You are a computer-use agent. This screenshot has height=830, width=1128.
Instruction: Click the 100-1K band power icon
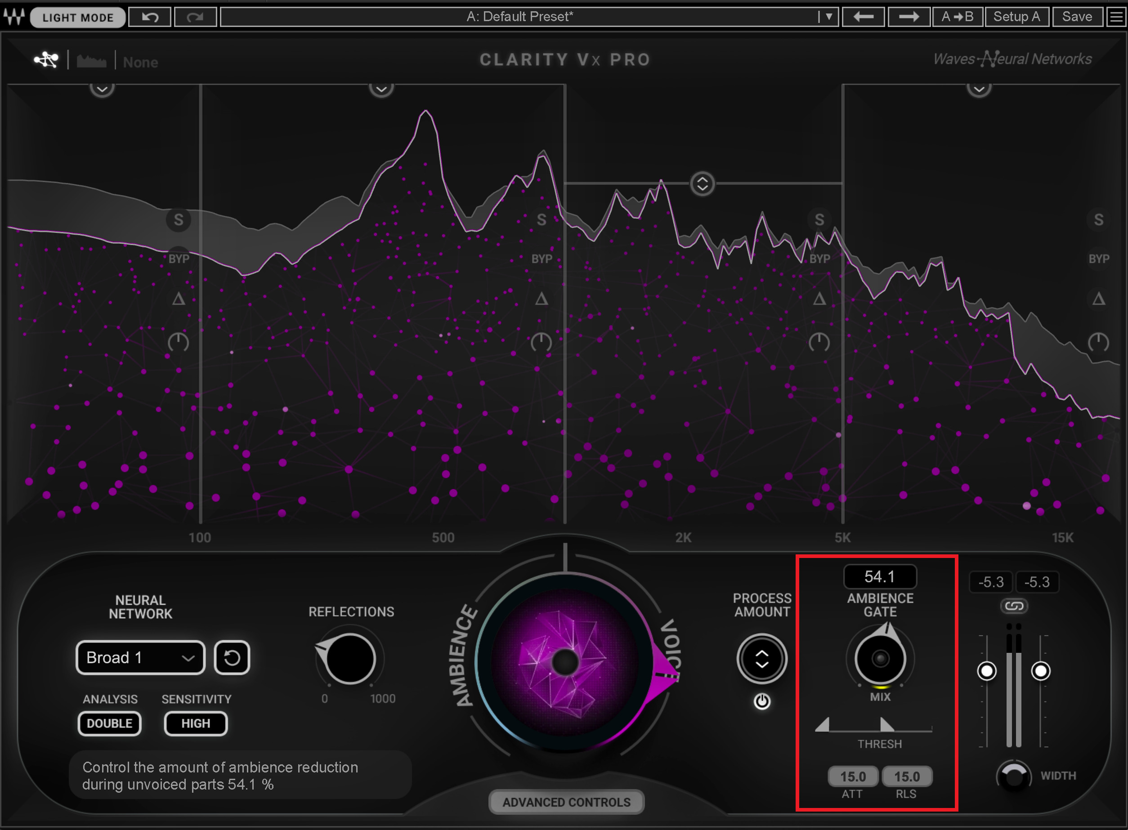(x=541, y=342)
